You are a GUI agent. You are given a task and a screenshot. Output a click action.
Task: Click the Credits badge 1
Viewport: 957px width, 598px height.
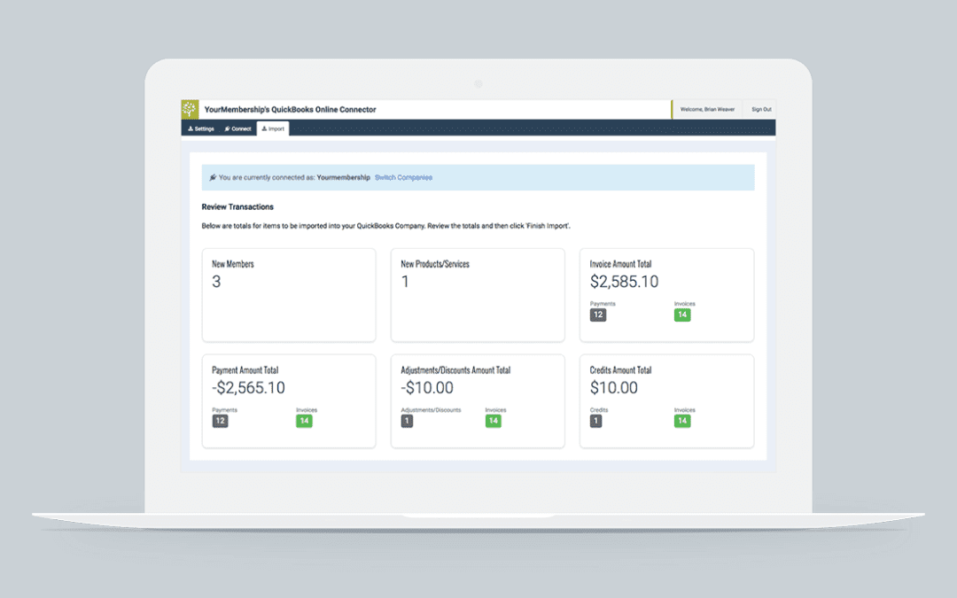[595, 421]
